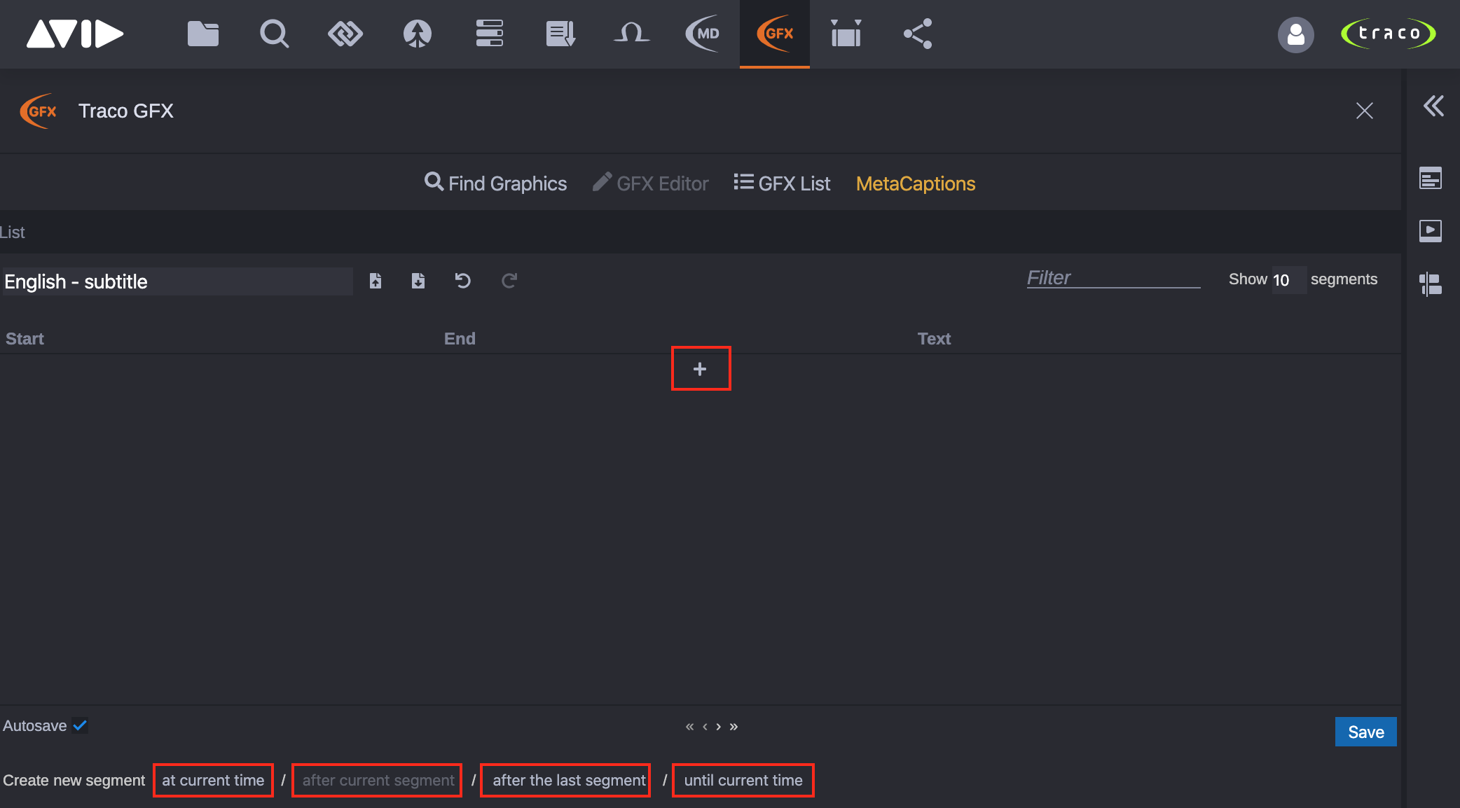The height and width of the screenshot is (808, 1460).
Task: Click the traco logo
Action: pyautogui.click(x=1389, y=34)
